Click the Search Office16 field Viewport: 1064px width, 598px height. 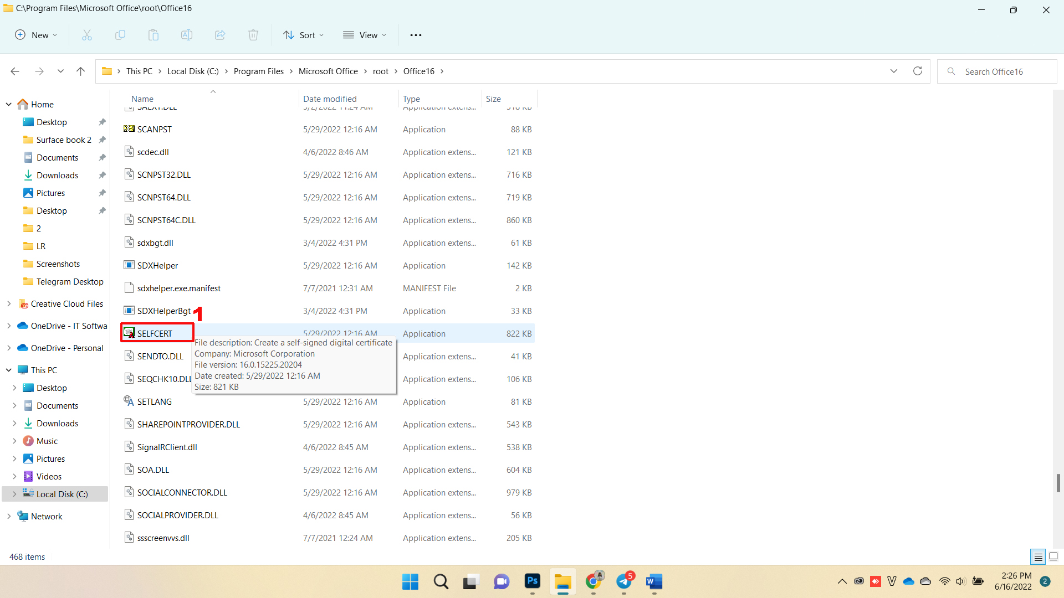pyautogui.click(x=997, y=71)
